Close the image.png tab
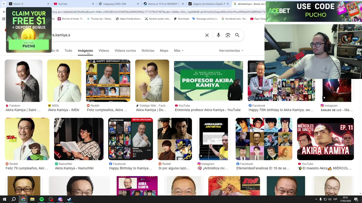 138,4
